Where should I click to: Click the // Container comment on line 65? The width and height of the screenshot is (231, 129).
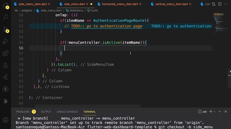click(49, 97)
